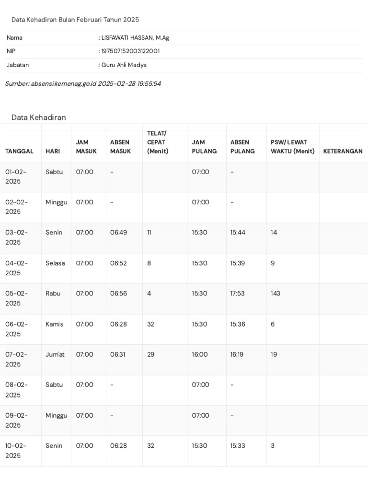Select the KETERANGAN column header
Image resolution: width=368 pixels, height=491 pixels.
343,151
